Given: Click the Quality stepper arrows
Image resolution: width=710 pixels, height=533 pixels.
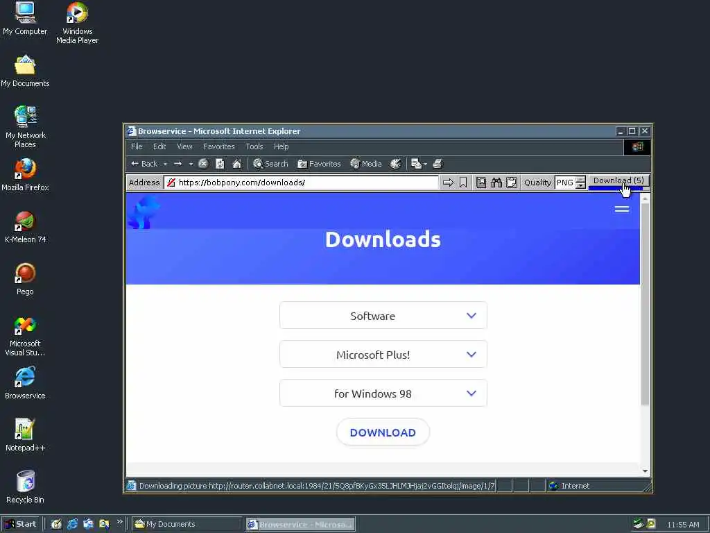Looking at the screenshot, I should pyautogui.click(x=580, y=183).
